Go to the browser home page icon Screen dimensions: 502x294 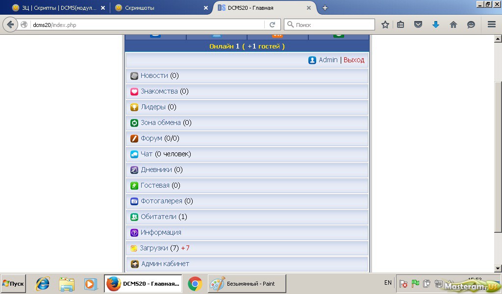point(453,24)
